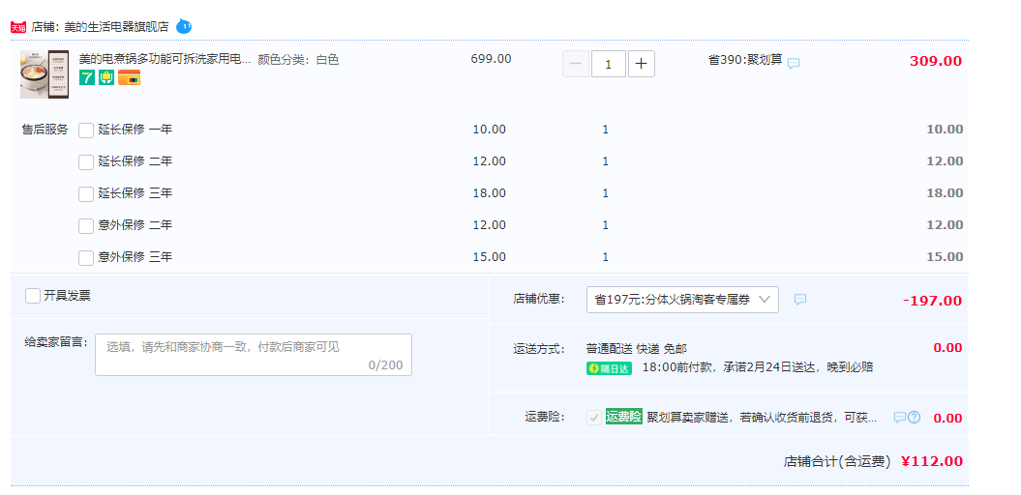The image size is (1021, 495).
Task: Open the product thumbnail of the Midea electric pot
Action: pyautogui.click(x=45, y=74)
